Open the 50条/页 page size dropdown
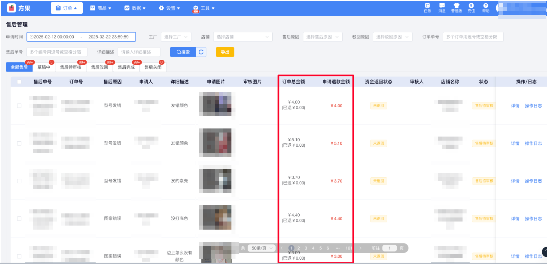 point(262,248)
